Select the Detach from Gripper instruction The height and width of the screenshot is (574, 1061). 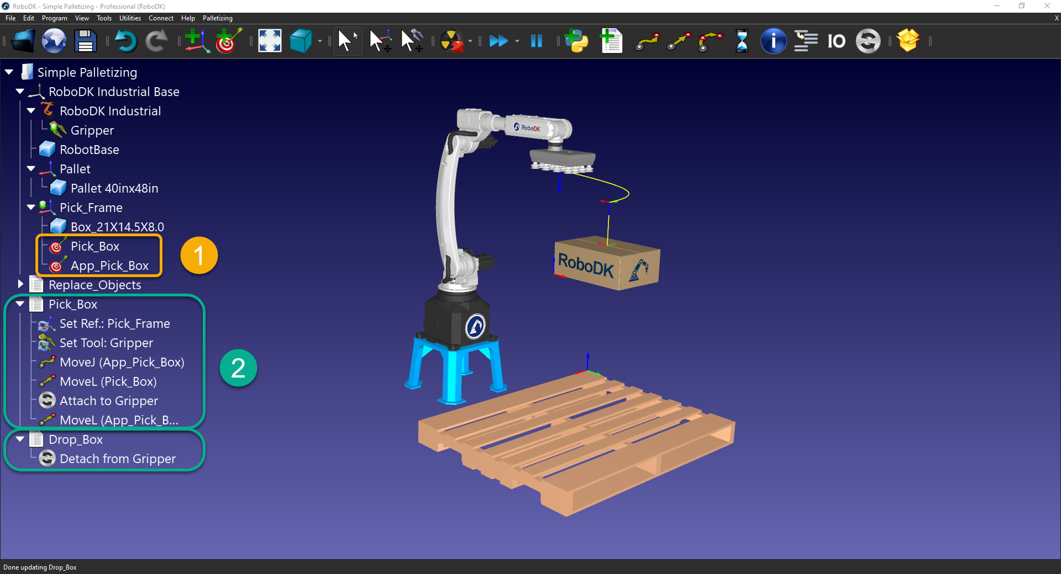coord(117,459)
